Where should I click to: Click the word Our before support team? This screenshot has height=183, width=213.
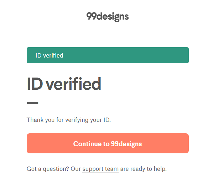(76, 169)
